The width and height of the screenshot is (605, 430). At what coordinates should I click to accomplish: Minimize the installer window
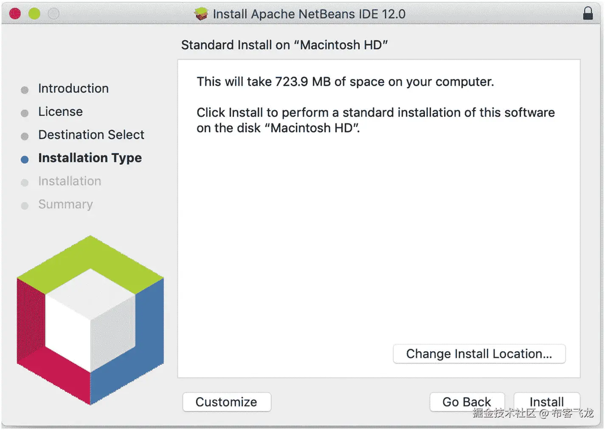pyautogui.click(x=34, y=14)
